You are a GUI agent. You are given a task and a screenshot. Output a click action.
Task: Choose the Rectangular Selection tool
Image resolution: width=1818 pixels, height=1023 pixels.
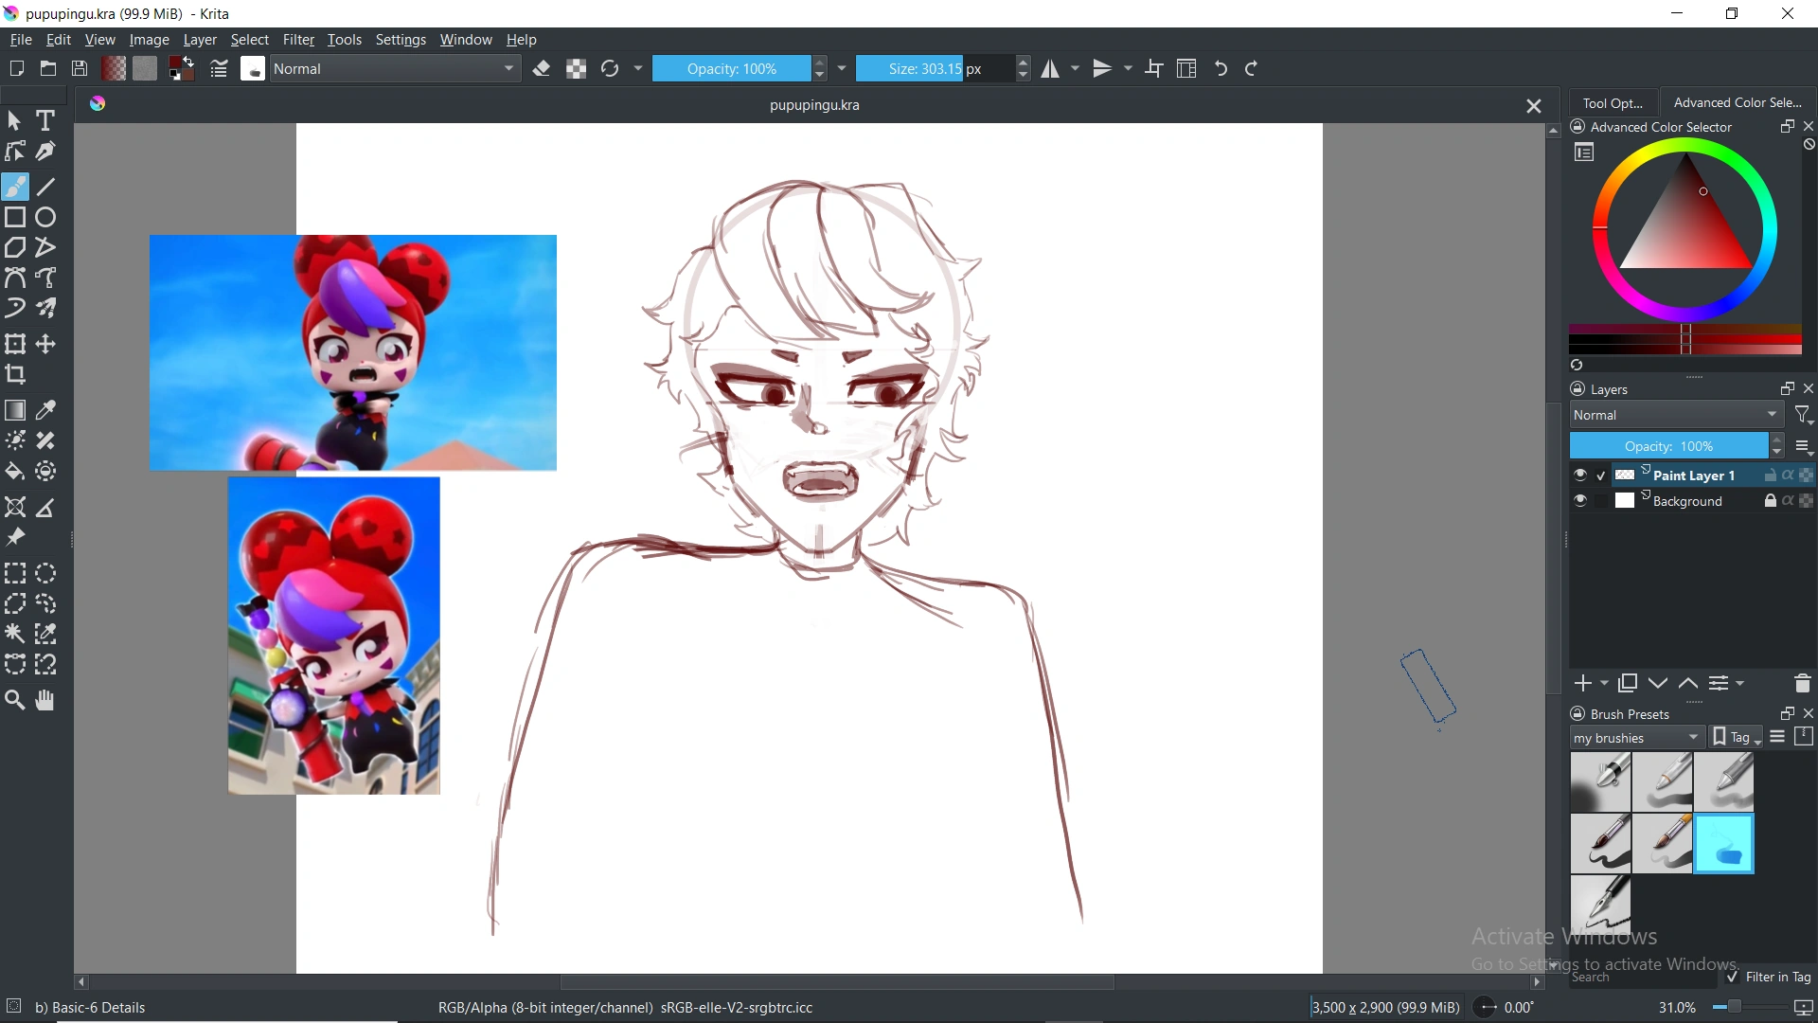(x=14, y=573)
